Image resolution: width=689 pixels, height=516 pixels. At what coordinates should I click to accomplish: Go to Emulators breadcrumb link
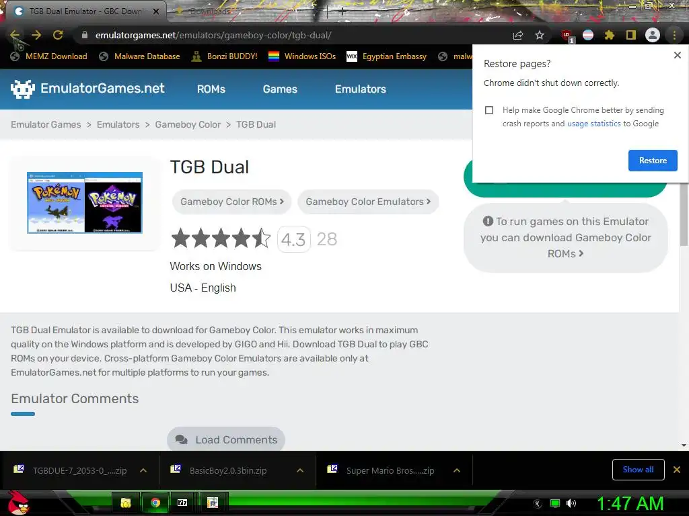point(118,124)
